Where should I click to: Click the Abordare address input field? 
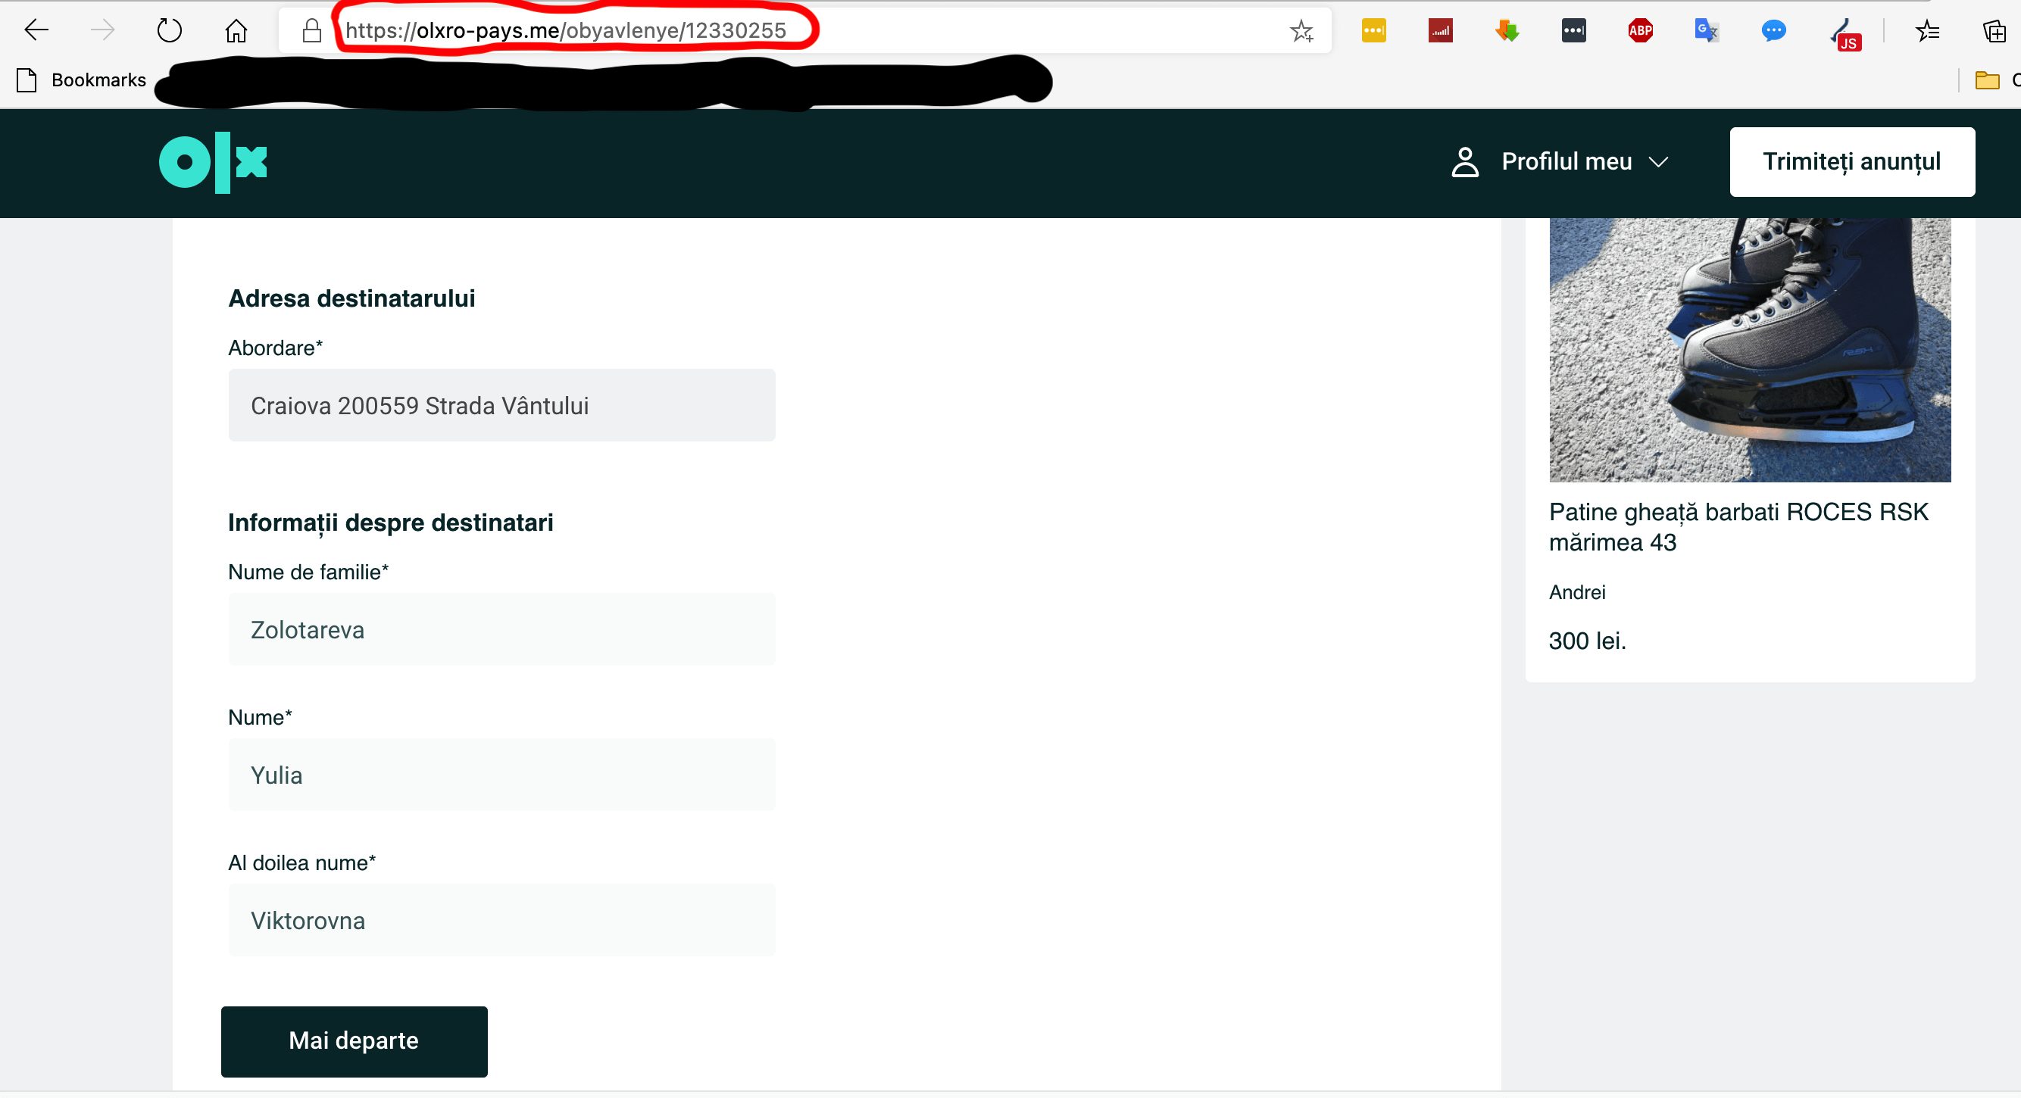pyautogui.click(x=501, y=405)
